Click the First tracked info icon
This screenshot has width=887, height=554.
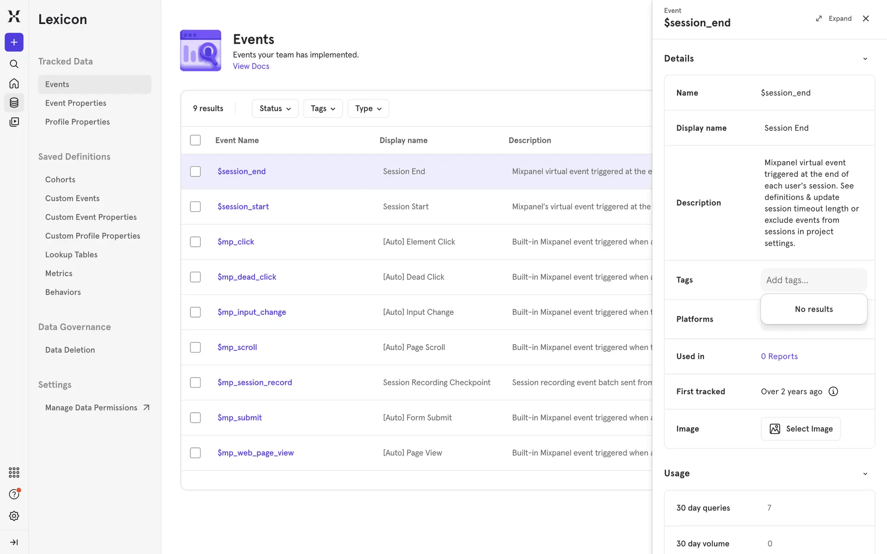[x=833, y=391]
